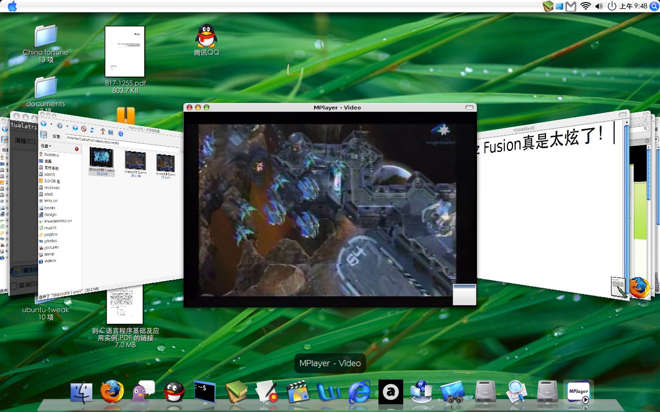Open the Spotlight search icon in the menu bar
This screenshot has height=412, width=660.
654,6
